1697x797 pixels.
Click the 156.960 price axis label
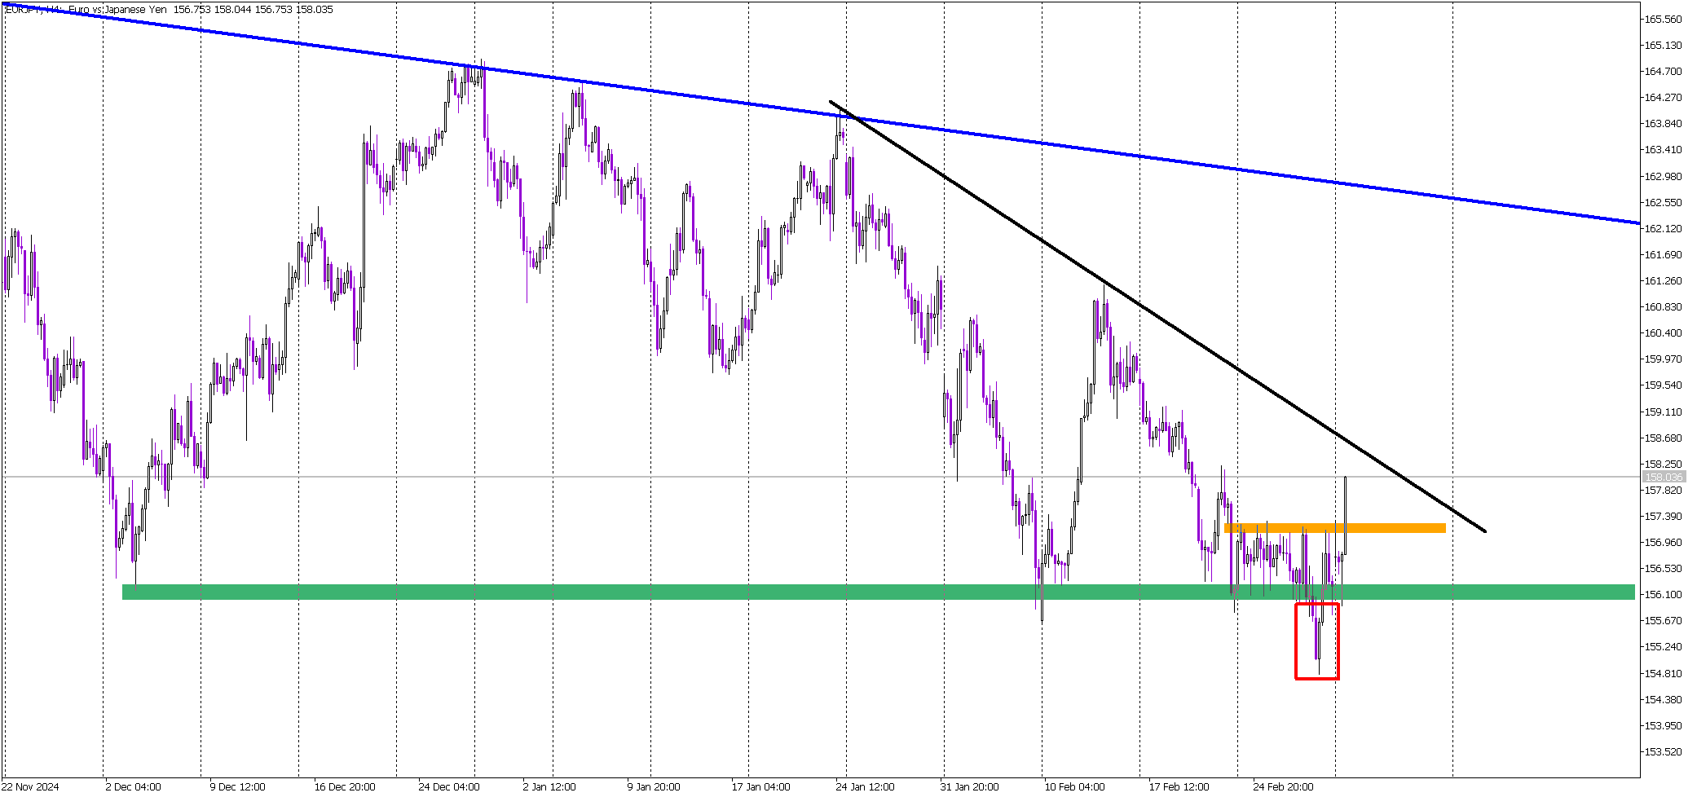point(1663,542)
